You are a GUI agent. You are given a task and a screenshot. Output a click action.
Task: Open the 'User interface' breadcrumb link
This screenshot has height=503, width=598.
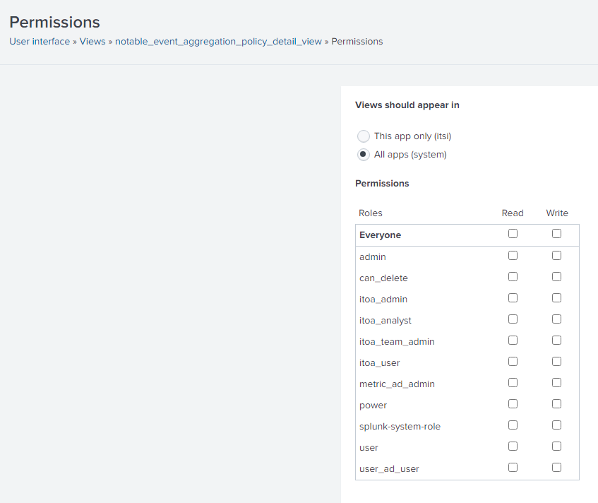pos(39,41)
